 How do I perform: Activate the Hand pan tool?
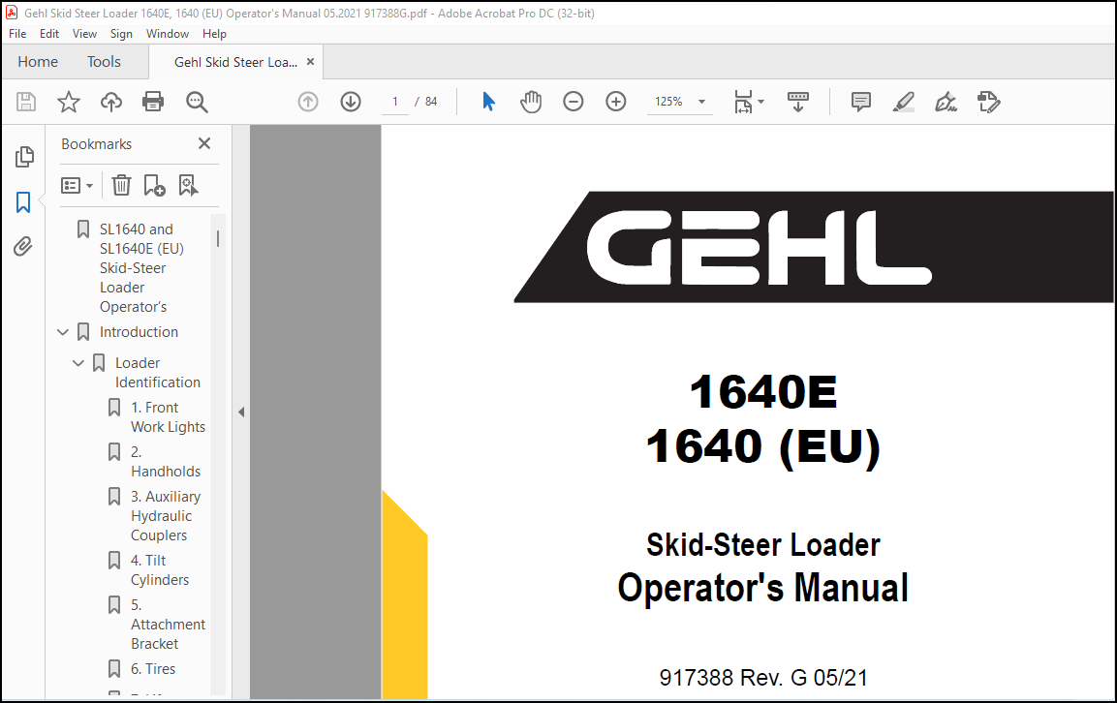tap(531, 102)
